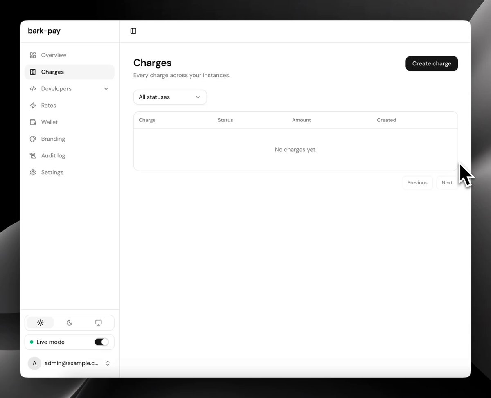Select Charges in the sidebar
491x398 pixels.
69,72
